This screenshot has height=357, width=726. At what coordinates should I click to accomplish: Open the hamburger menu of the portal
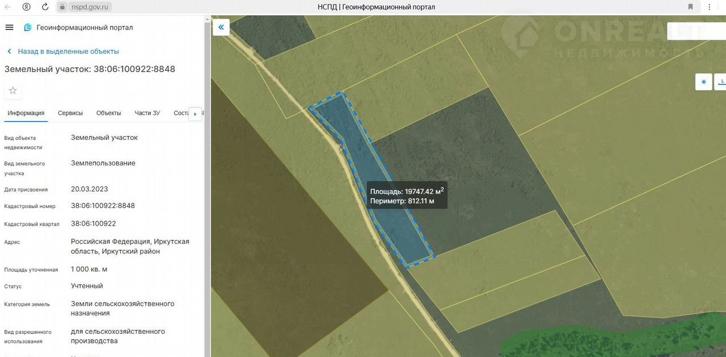pos(9,27)
